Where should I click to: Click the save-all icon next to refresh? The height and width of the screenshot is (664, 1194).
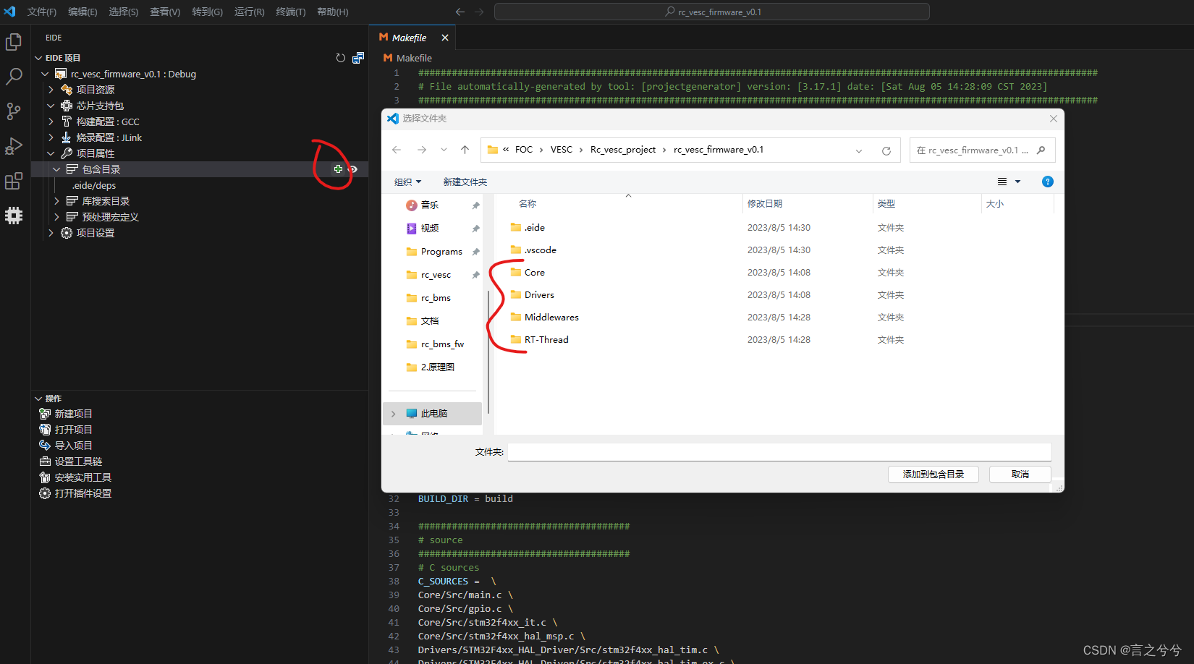point(357,58)
